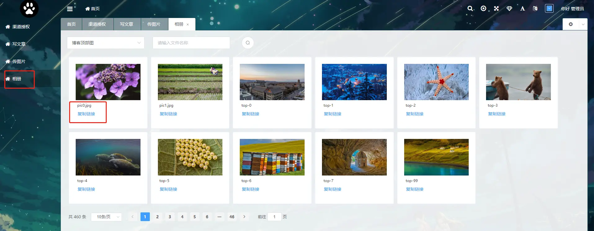Go to page 3
This screenshot has height=231, width=594.
(x=170, y=217)
